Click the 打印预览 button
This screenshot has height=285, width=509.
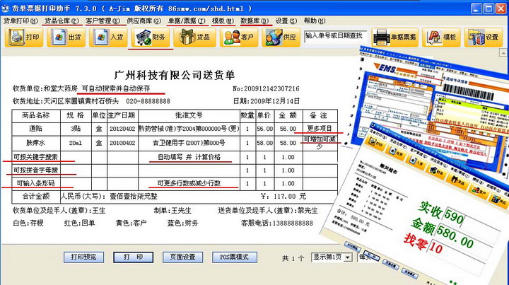[x=83, y=257]
